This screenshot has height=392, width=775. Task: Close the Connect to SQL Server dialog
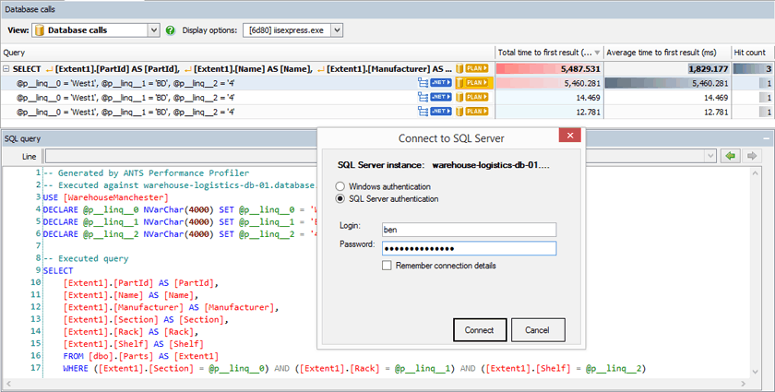click(570, 135)
